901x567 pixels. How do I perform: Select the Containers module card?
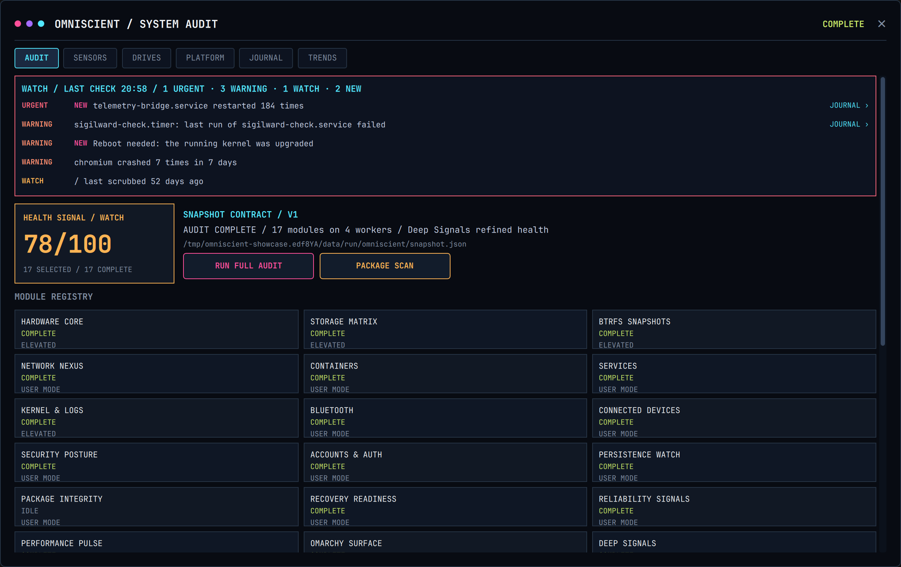(x=445, y=374)
